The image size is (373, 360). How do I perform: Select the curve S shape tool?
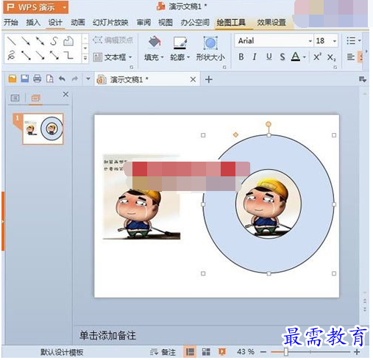(x=54, y=40)
